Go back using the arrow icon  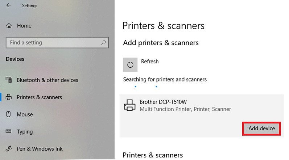pos(9,5)
